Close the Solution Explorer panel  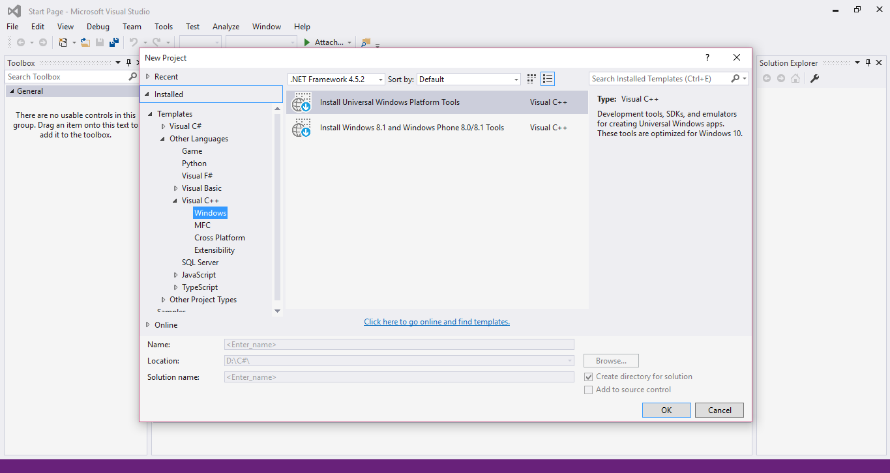(879, 63)
